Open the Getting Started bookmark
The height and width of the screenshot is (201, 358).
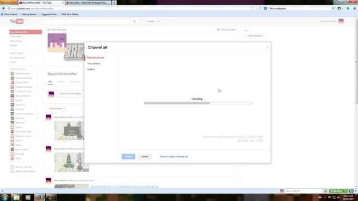point(27,14)
